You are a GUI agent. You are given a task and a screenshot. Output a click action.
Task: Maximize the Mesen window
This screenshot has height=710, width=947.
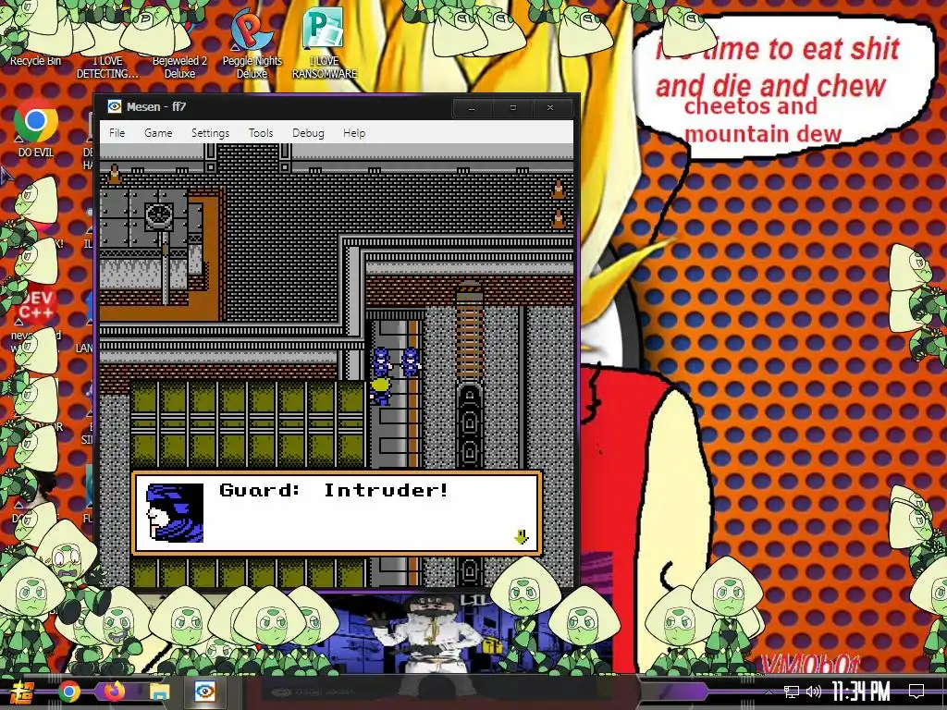(x=512, y=107)
